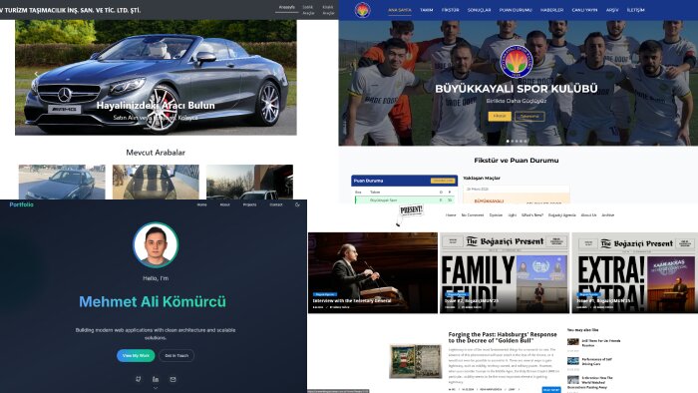Click scroll-down chevron at Portfolio hero bottom
Screen dimensions: 698x393
tap(156, 388)
